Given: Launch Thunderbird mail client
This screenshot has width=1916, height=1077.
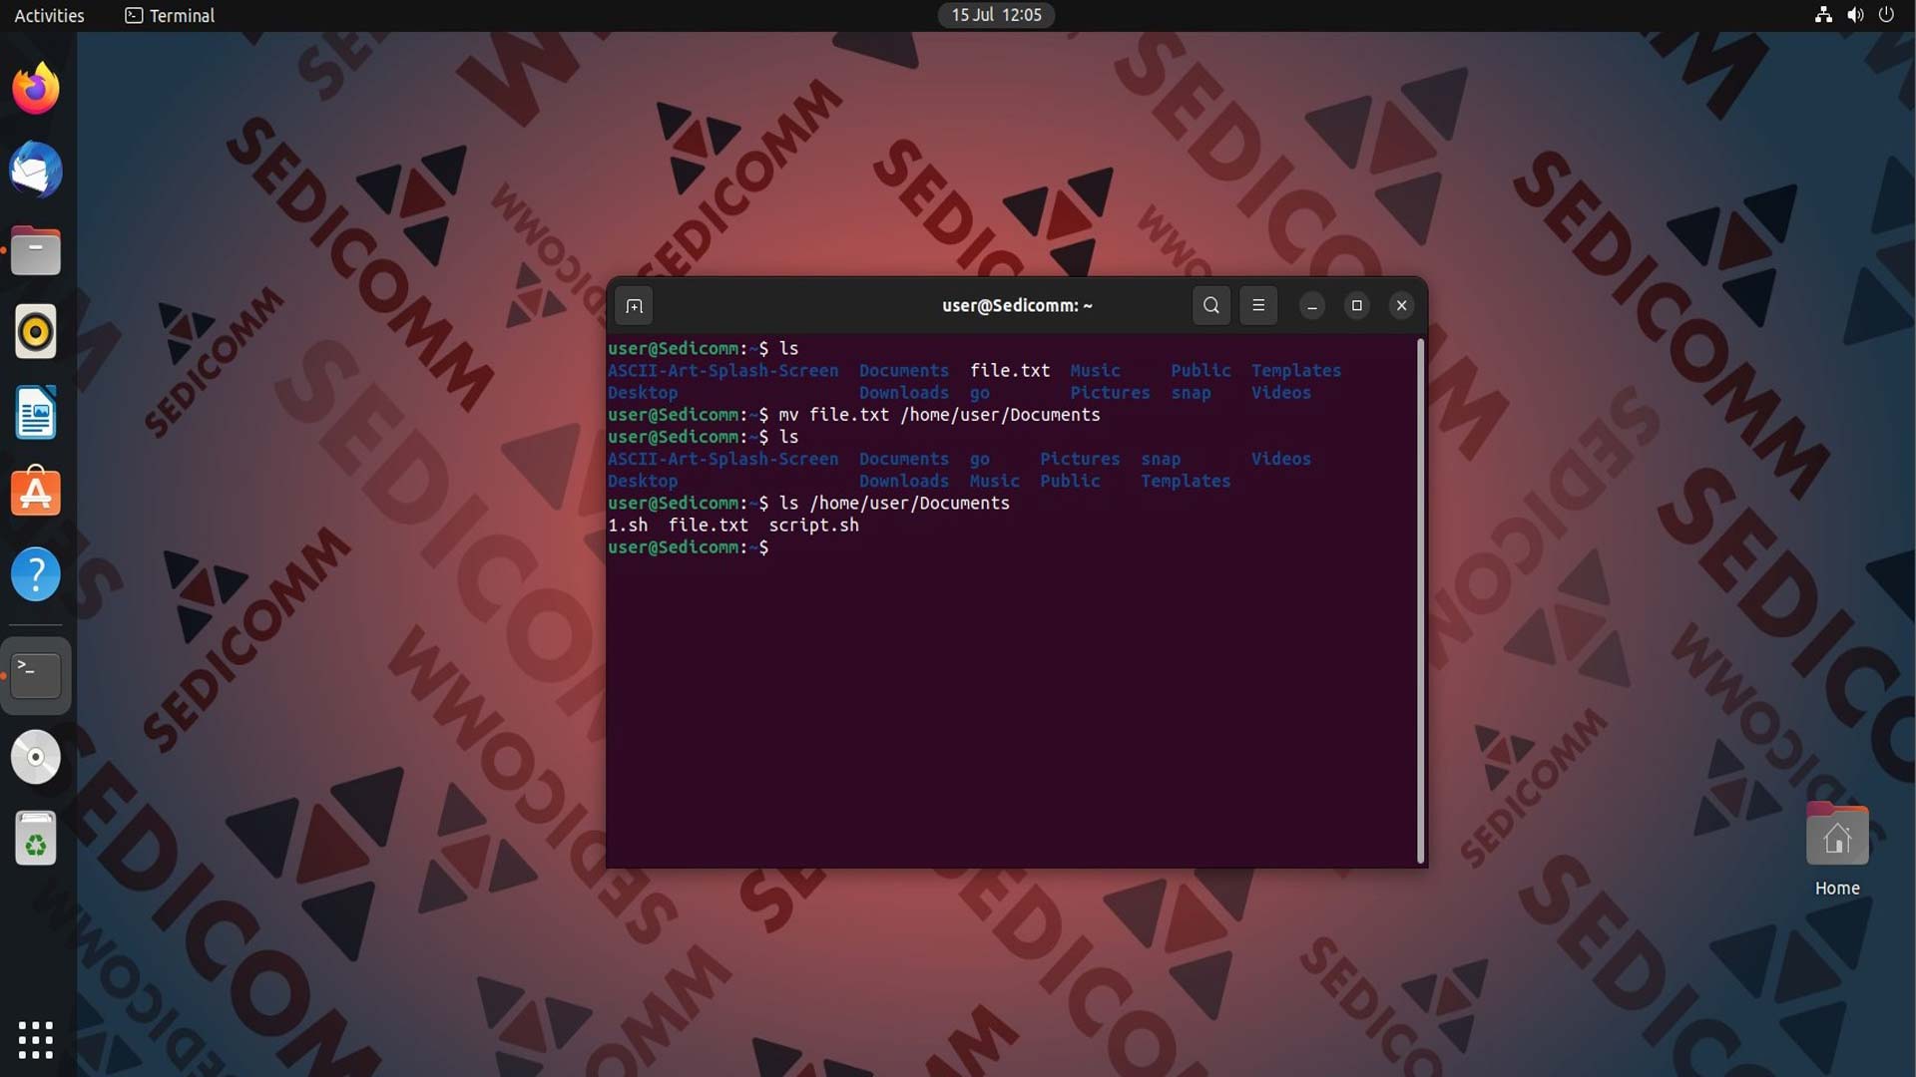Looking at the screenshot, I should point(36,170).
